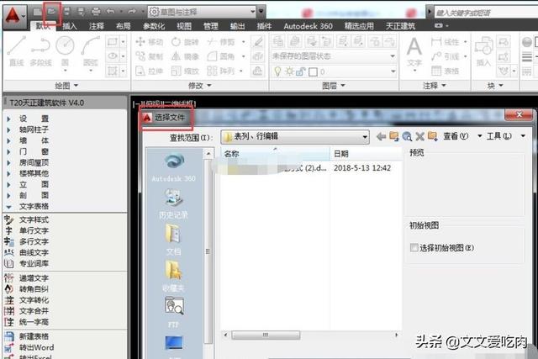Choose the 圆角 fillet tool
Screen dimensions: 538x359
(x=221, y=56)
